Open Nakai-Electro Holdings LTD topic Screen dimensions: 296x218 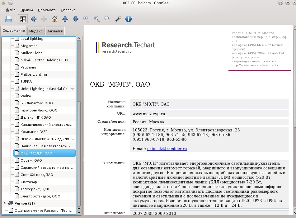(x=44, y=60)
